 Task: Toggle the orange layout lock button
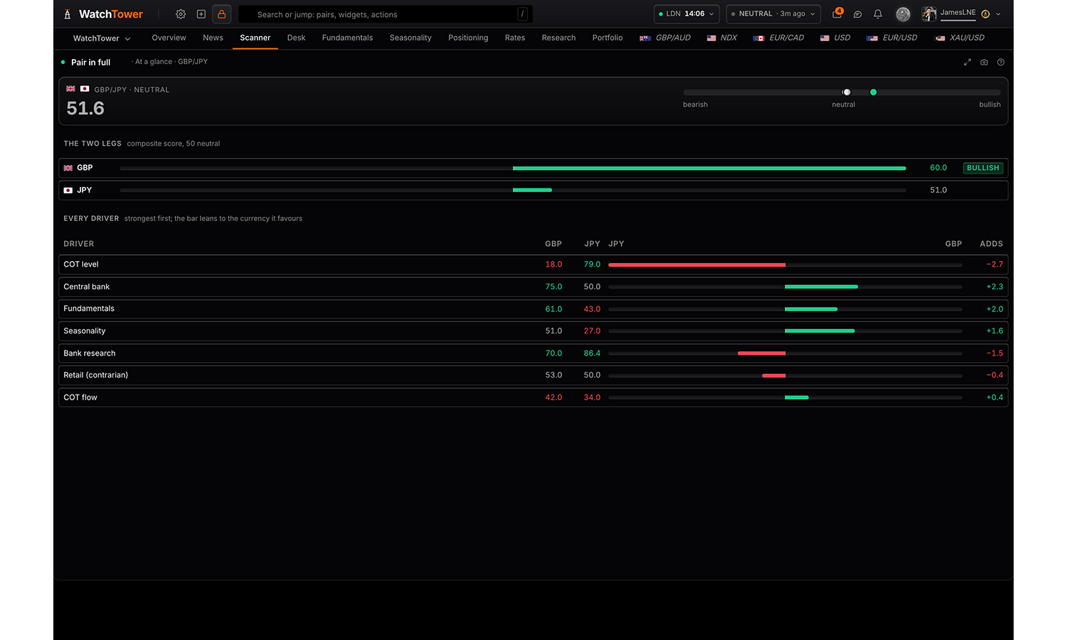click(x=221, y=14)
